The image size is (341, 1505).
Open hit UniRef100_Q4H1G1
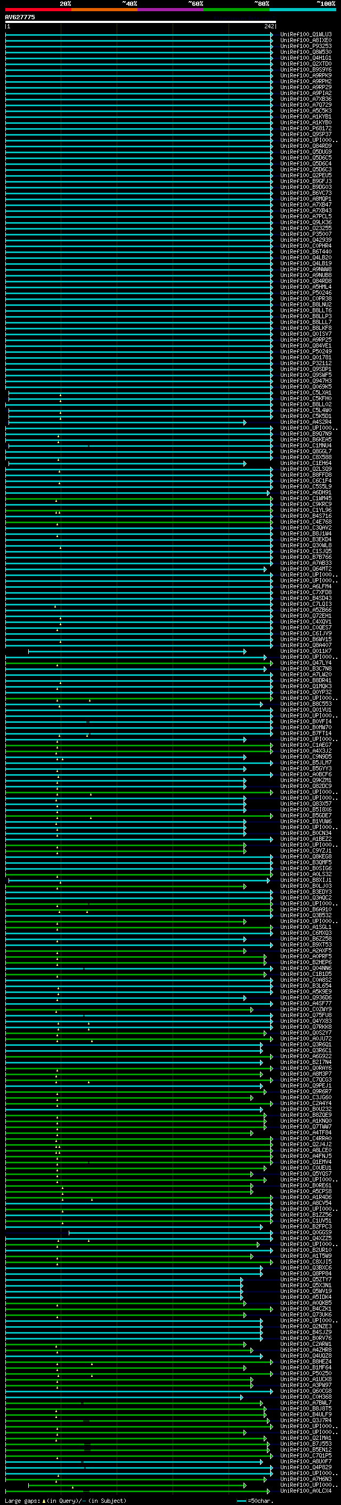306,58
